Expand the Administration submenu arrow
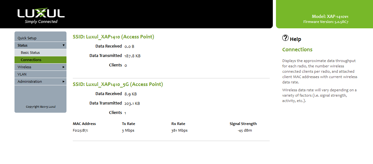 [x=64, y=82]
